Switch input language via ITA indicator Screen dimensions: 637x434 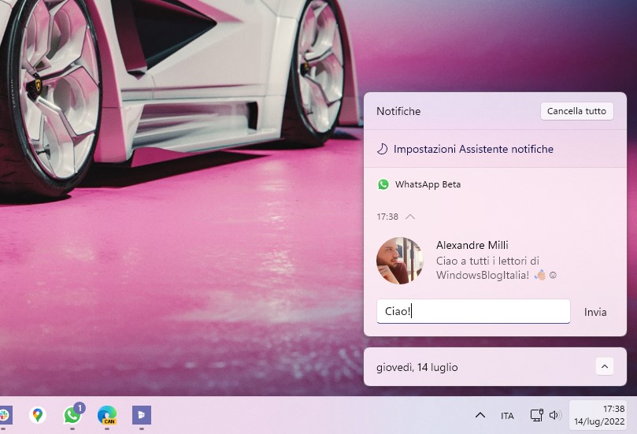pos(507,416)
